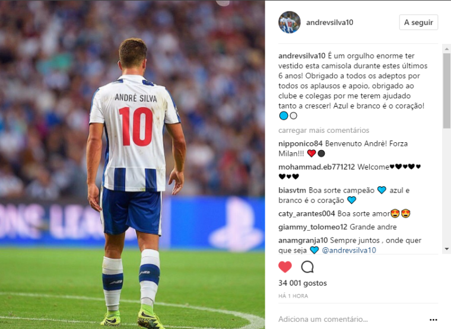Click the red heart like icon

[x=285, y=267]
